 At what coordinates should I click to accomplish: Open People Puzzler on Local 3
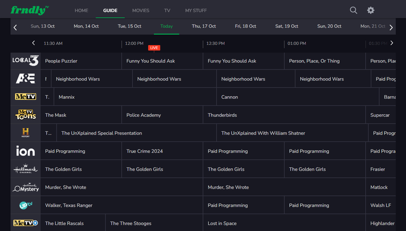tap(81, 61)
